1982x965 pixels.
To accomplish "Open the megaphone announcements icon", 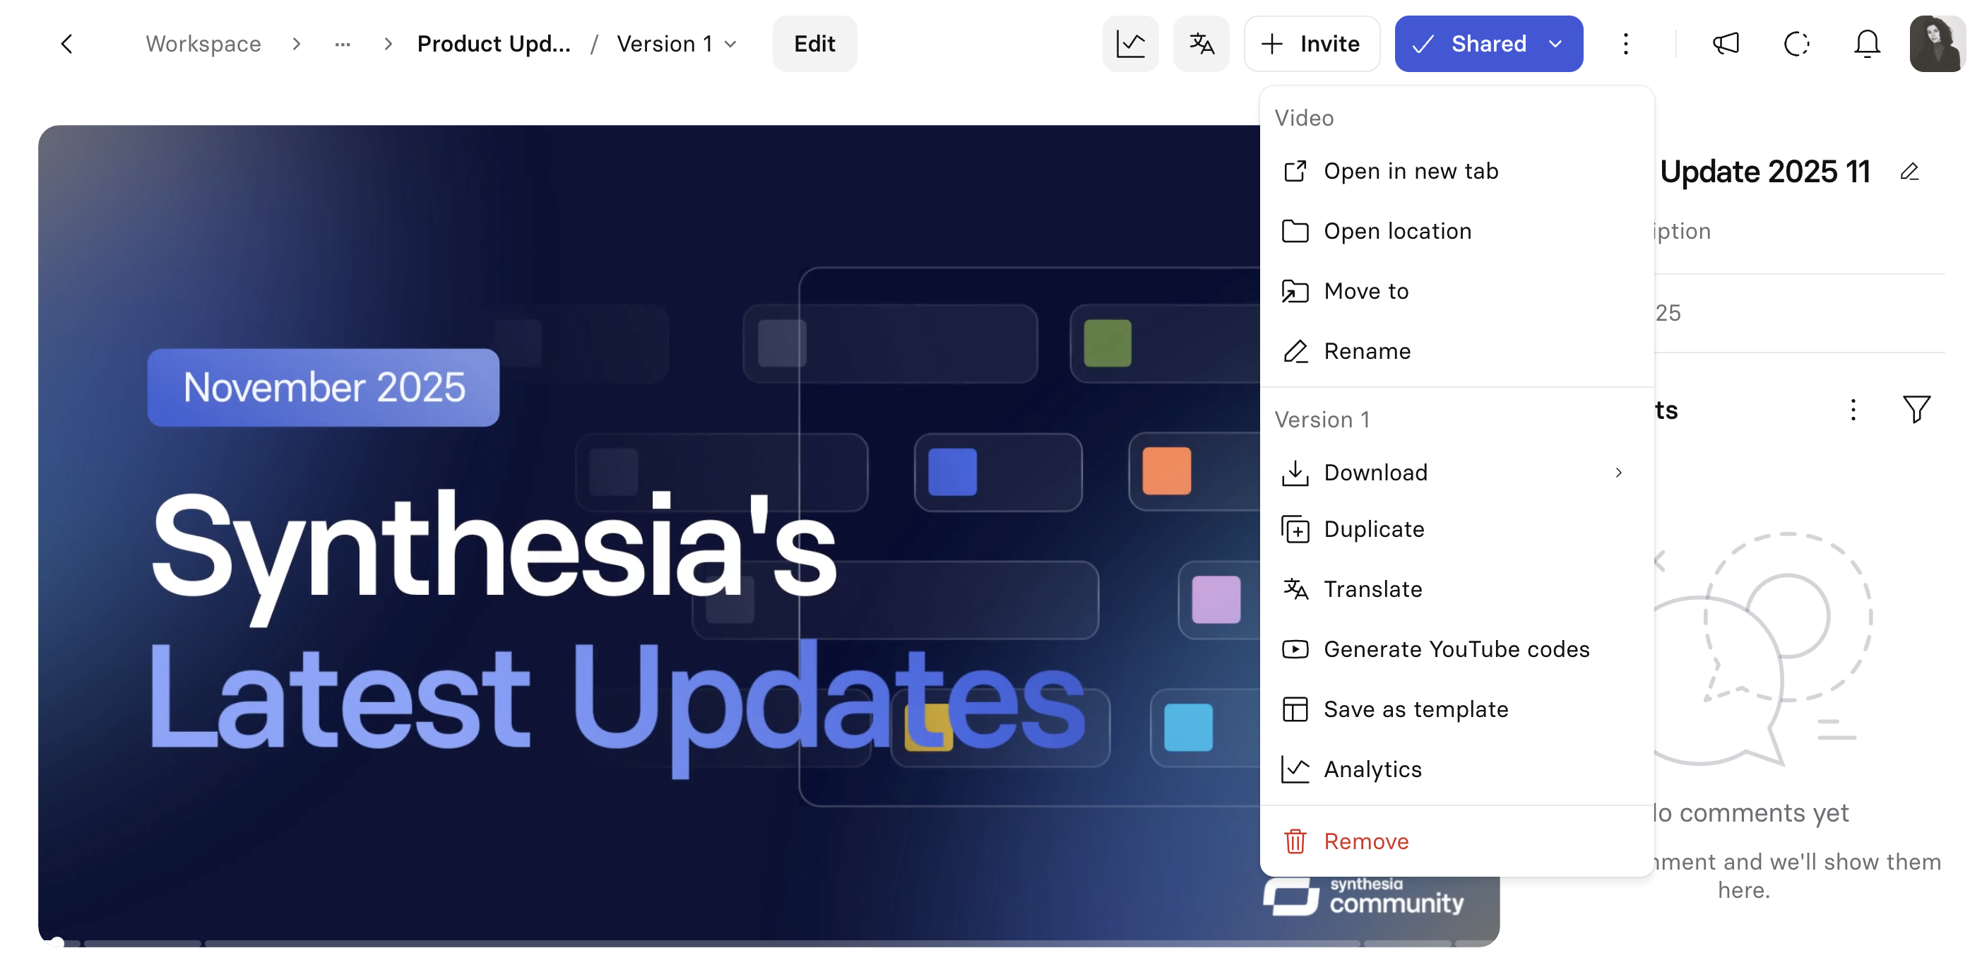I will [1726, 44].
